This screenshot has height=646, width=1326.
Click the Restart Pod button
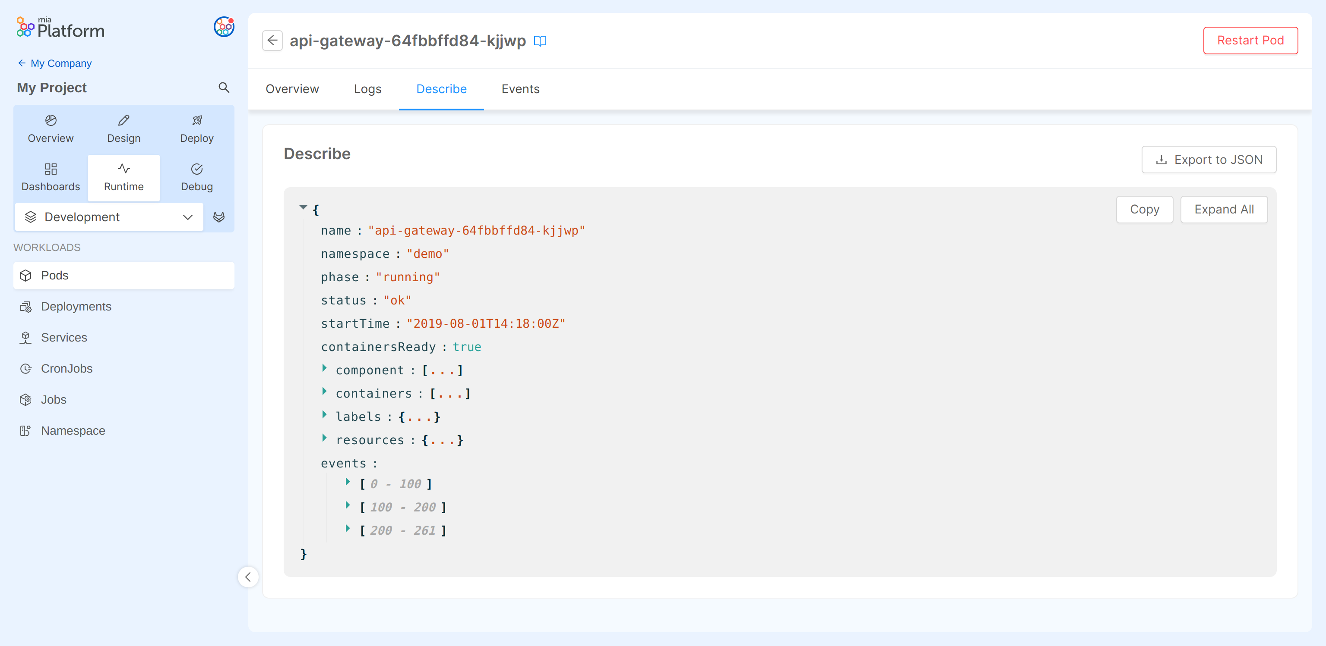pos(1250,40)
